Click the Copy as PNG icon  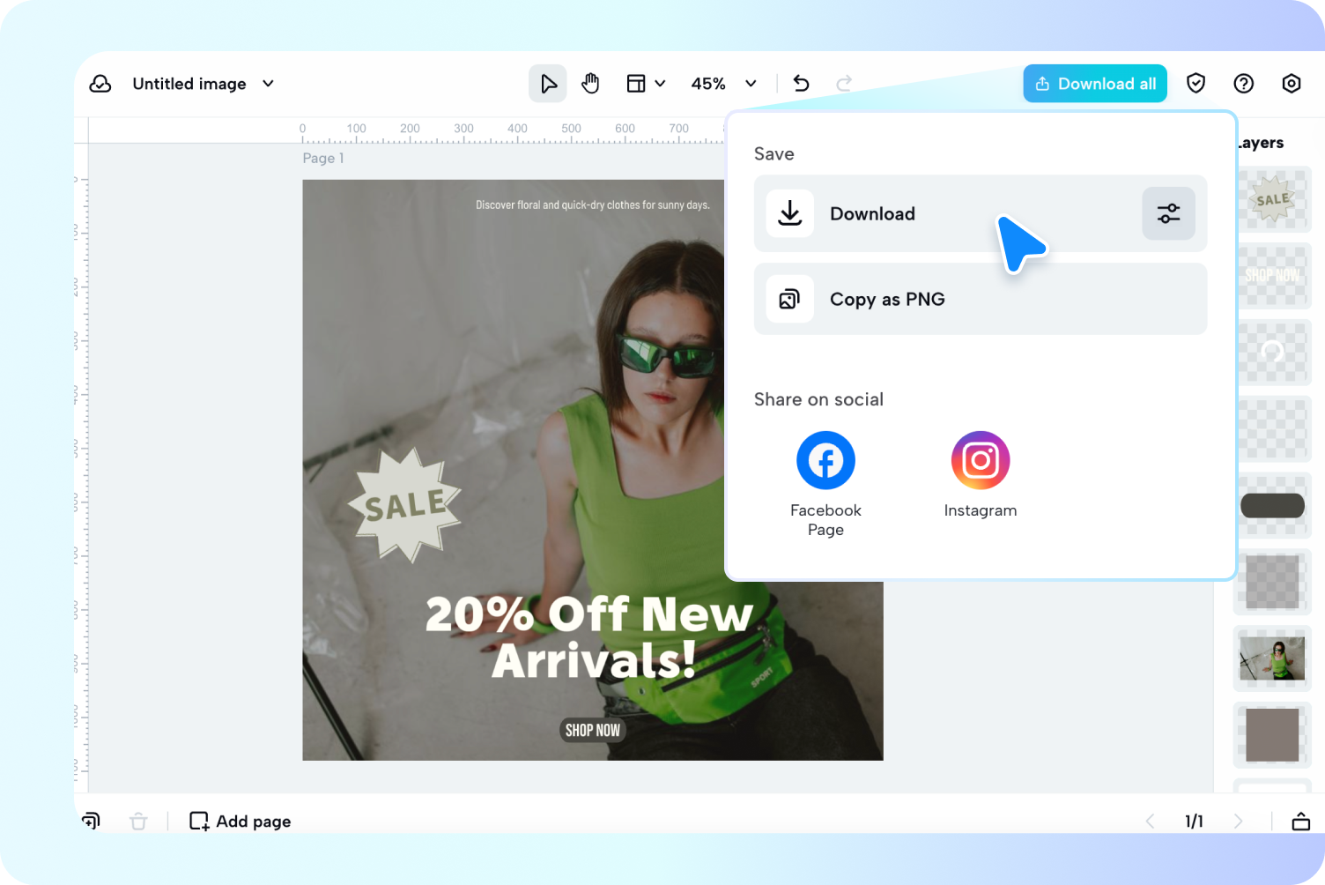tap(789, 299)
